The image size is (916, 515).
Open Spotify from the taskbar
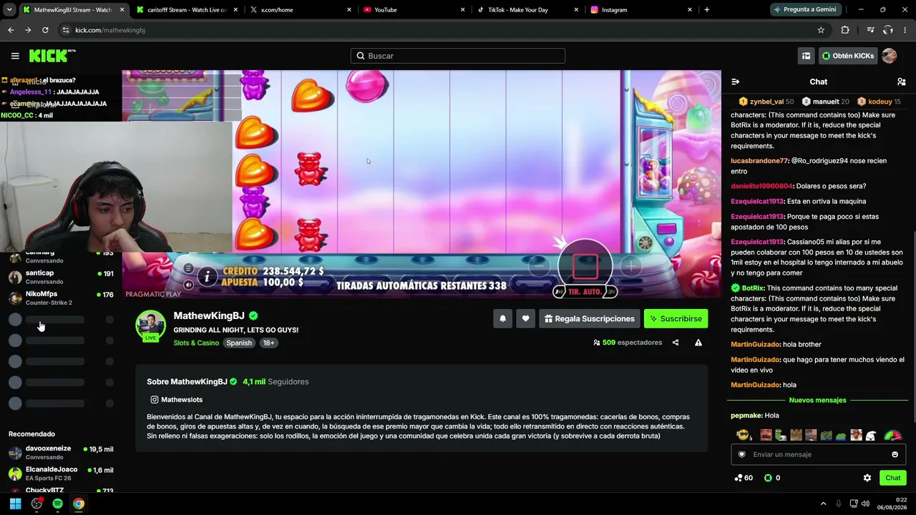pyautogui.click(x=57, y=504)
